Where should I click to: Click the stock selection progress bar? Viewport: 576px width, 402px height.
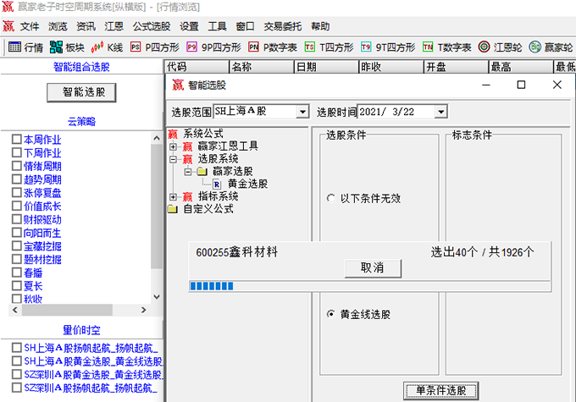(x=369, y=286)
